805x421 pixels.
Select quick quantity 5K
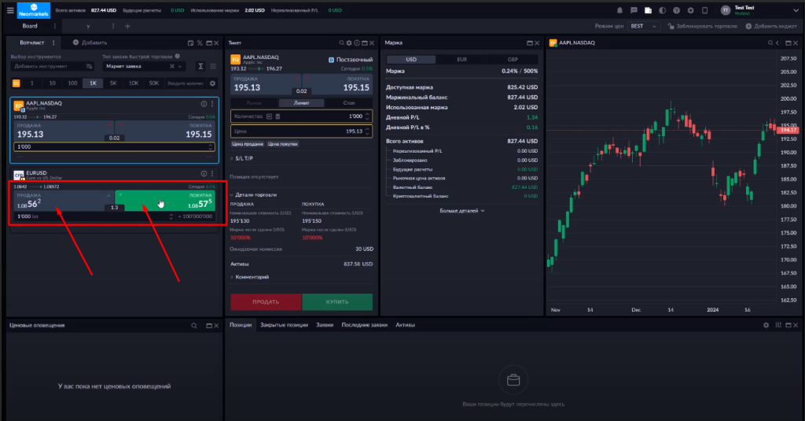point(113,83)
